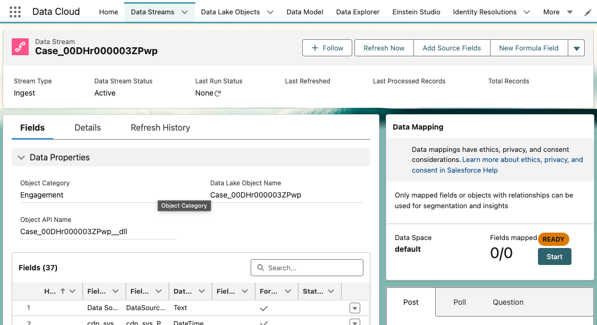This screenshot has height=325, width=597.
Task: Open the More navigation menu
Action: coord(557,12)
